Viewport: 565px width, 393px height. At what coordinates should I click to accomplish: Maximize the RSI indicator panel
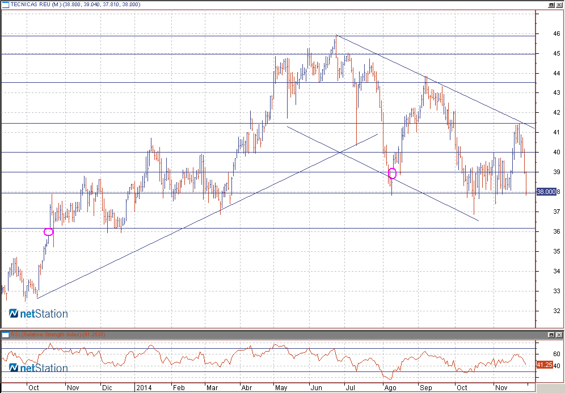pyautogui.click(x=551, y=335)
